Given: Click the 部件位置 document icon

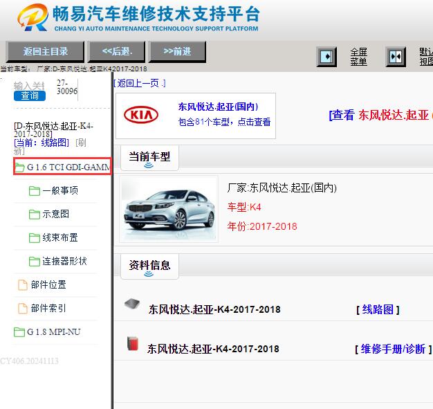Looking at the screenshot, I should point(23,285).
